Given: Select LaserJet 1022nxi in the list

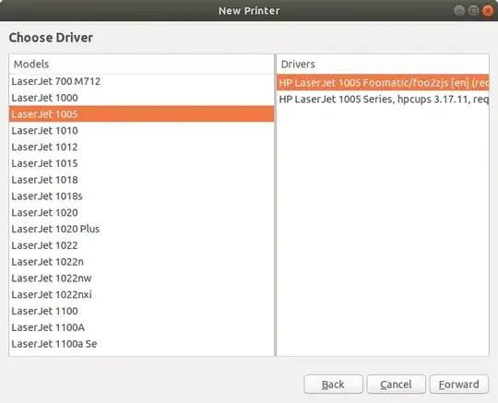Looking at the screenshot, I should pyautogui.click(x=141, y=295).
